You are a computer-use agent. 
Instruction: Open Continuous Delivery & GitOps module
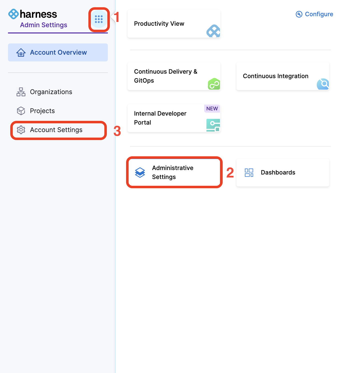pyautogui.click(x=166, y=76)
